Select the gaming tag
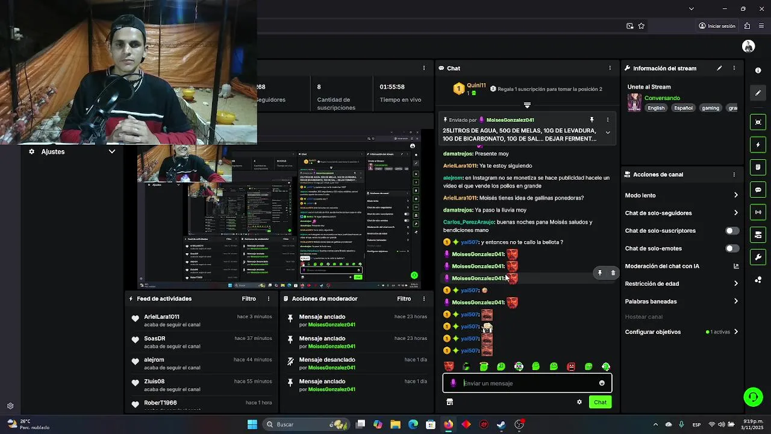771x434 pixels. coord(710,108)
